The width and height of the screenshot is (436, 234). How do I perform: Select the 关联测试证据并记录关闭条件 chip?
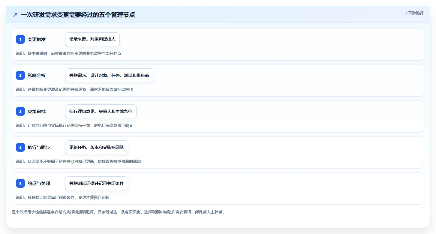click(x=97, y=183)
